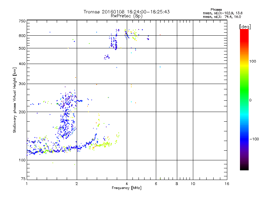This screenshot has height=200, width=267.
Task: Click the plot title 'Tromsø 20160108 18:24:00-18:25:43'
Action: coord(126,12)
